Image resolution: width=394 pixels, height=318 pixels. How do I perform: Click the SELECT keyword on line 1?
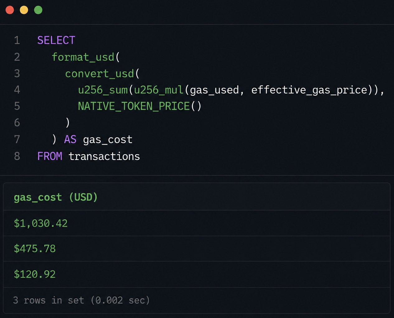pyautogui.click(x=56, y=40)
